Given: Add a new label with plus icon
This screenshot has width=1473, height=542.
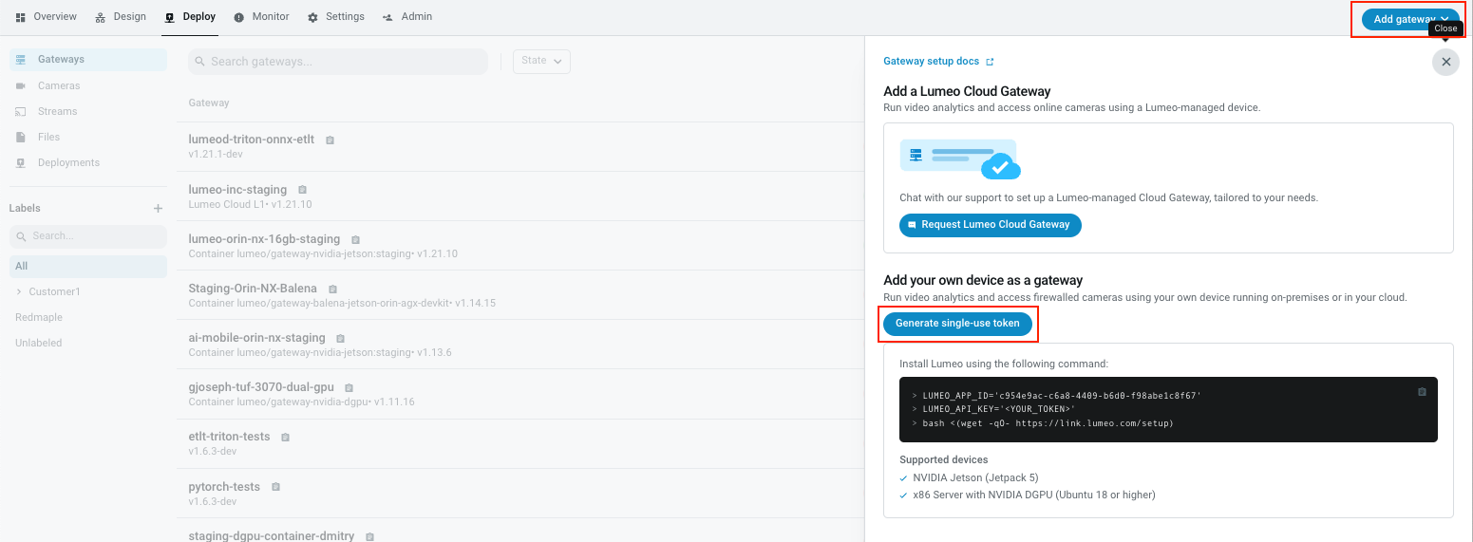Looking at the screenshot, I should (x=159, y=208).
